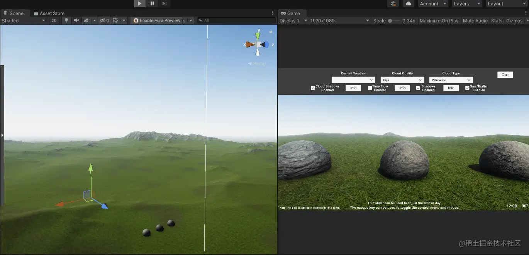Toggle the Stats overlay

coord(497,20)
